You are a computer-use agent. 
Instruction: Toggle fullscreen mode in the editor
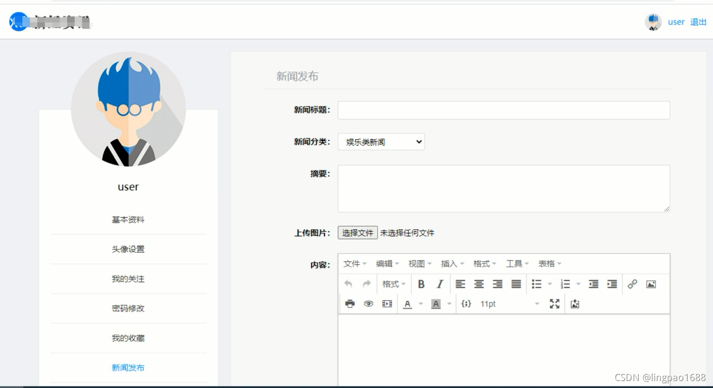coord(555,304)
